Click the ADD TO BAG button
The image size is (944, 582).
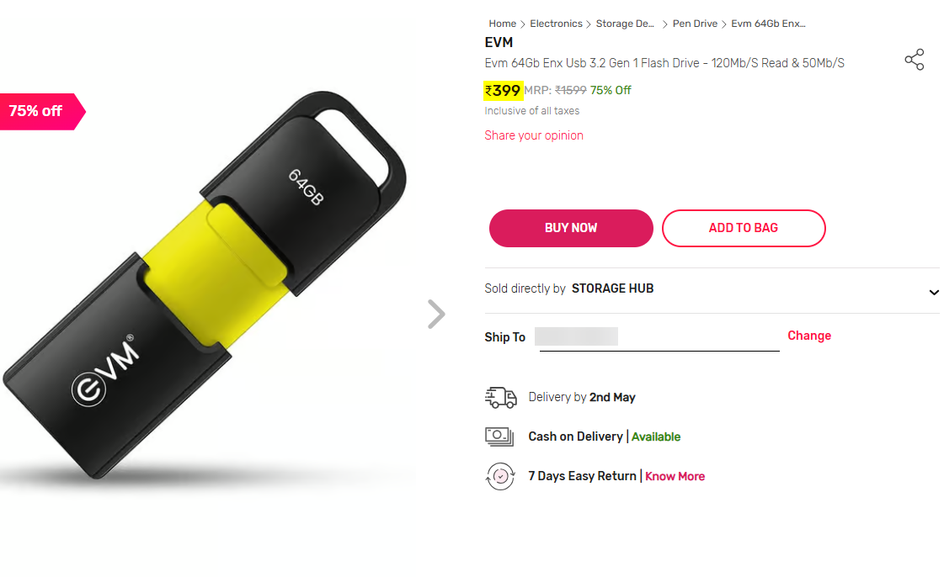pos(744,229)
